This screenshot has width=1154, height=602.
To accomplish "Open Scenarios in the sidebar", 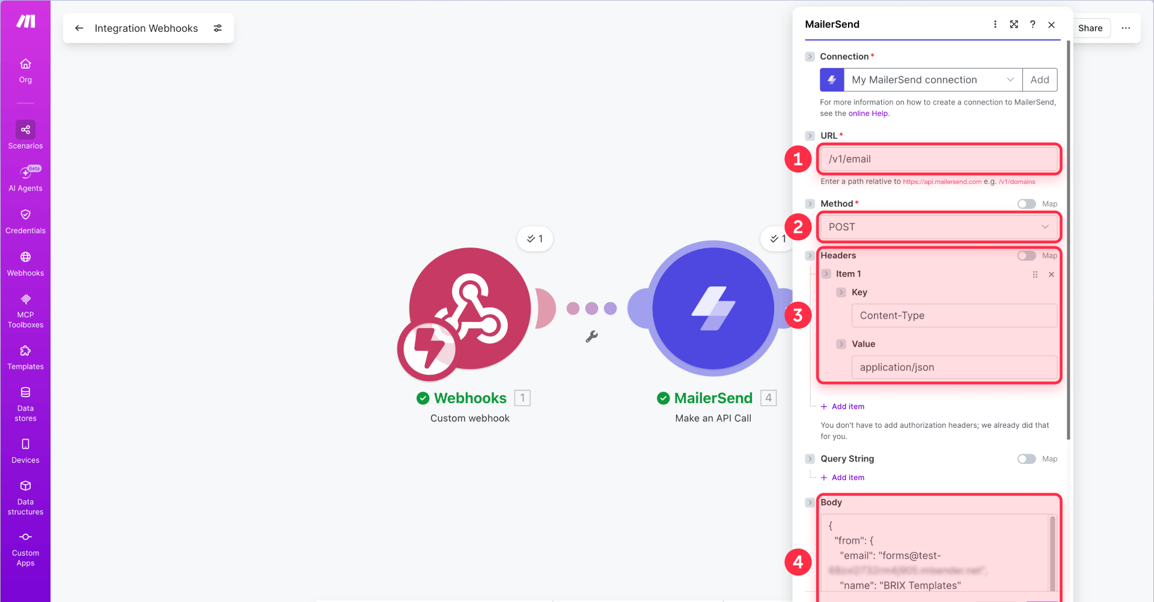I will 25,135.
